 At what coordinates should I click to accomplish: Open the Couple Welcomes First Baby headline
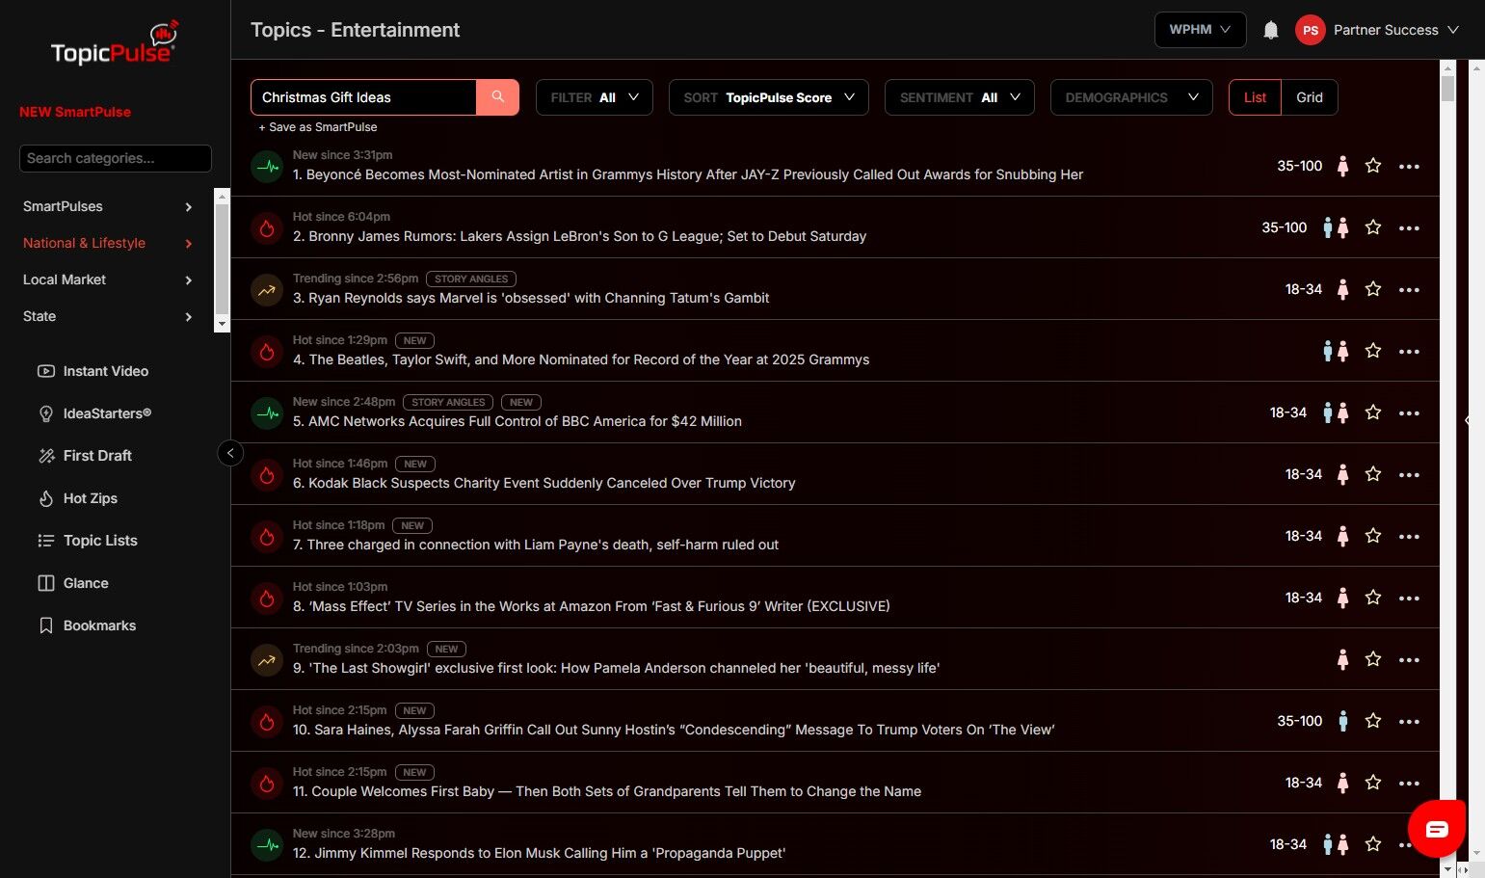click(607, 791)
